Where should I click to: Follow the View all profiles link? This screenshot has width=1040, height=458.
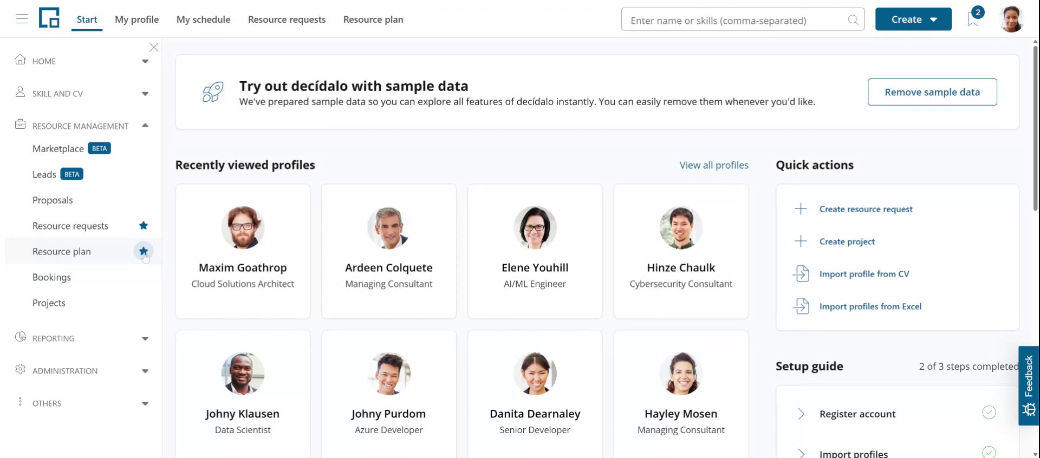[x=713, y=165]
